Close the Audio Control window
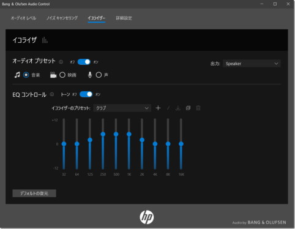 pos(288,4)
